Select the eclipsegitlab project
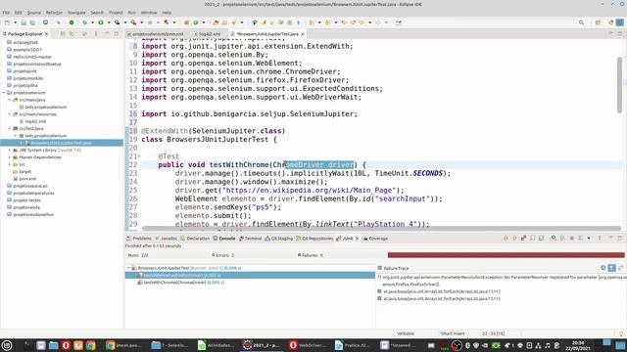The height and width of the screenshot is (352, 627). point(25,42)
